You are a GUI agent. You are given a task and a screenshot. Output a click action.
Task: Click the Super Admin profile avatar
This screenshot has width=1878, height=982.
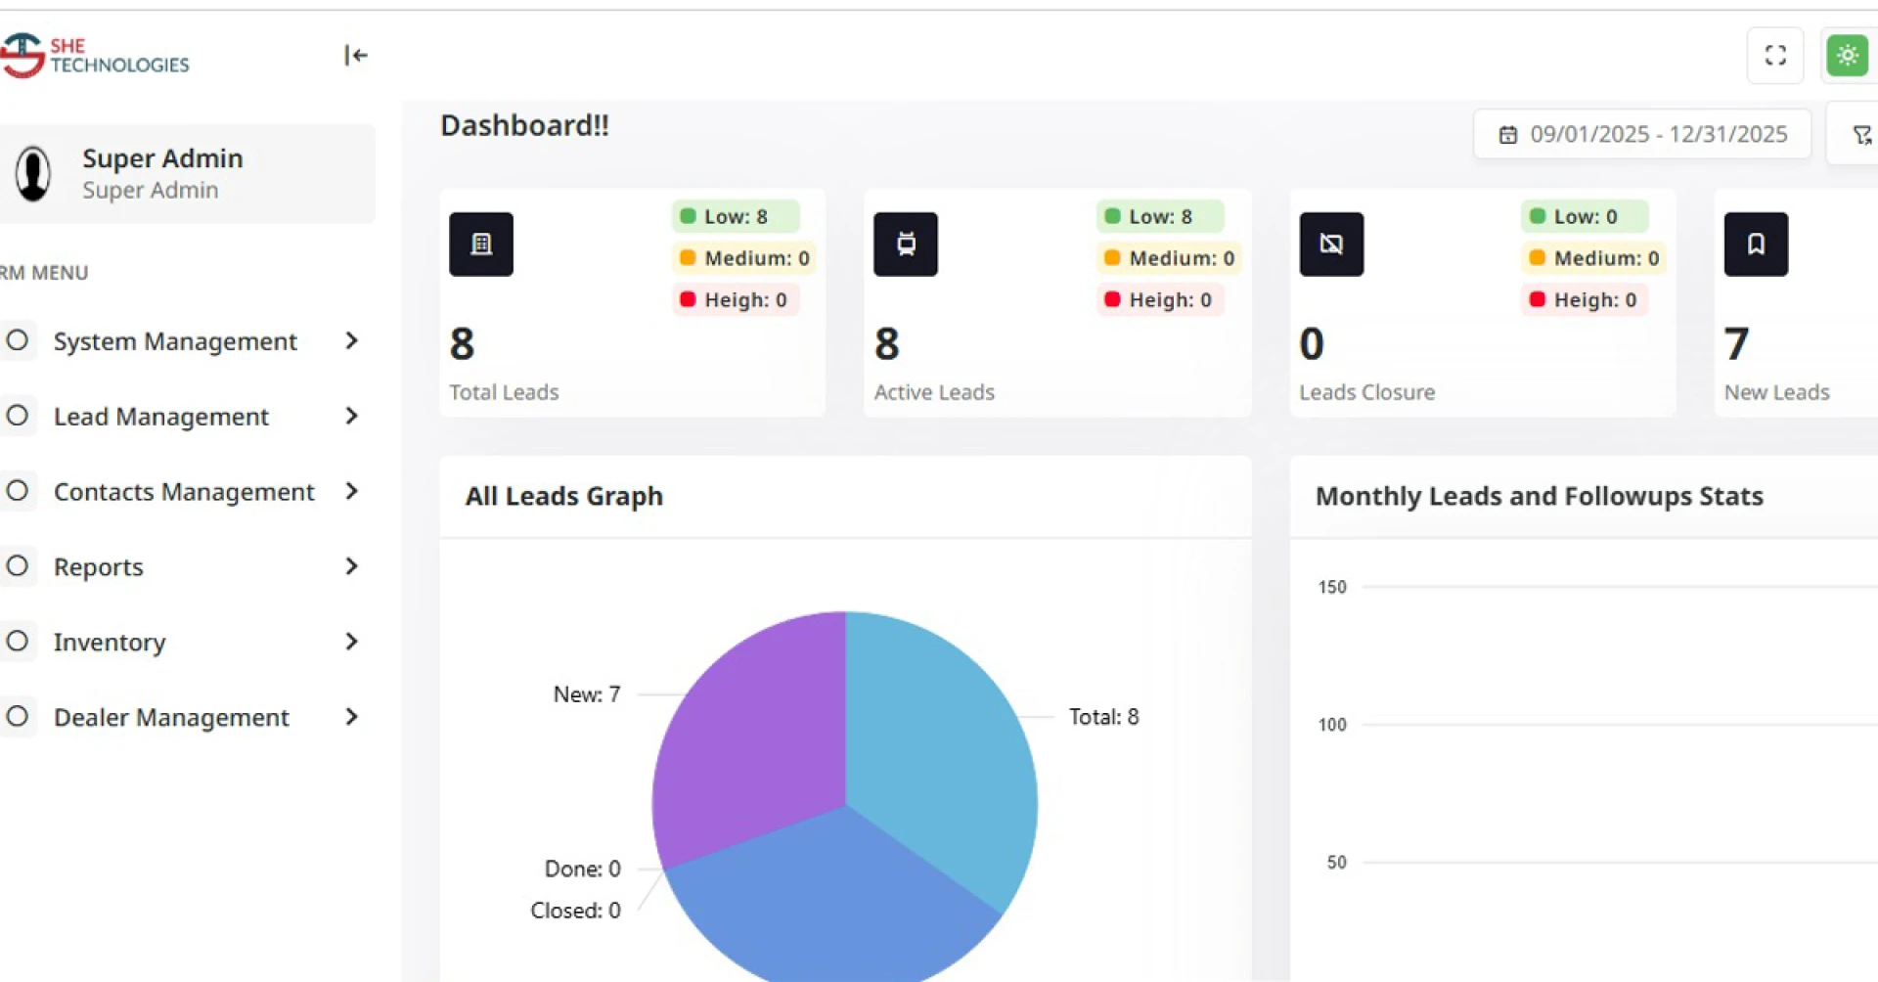(32, 173)
